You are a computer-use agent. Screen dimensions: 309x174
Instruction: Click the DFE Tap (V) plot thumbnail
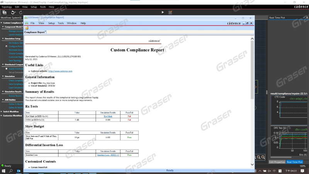point(289,141)
